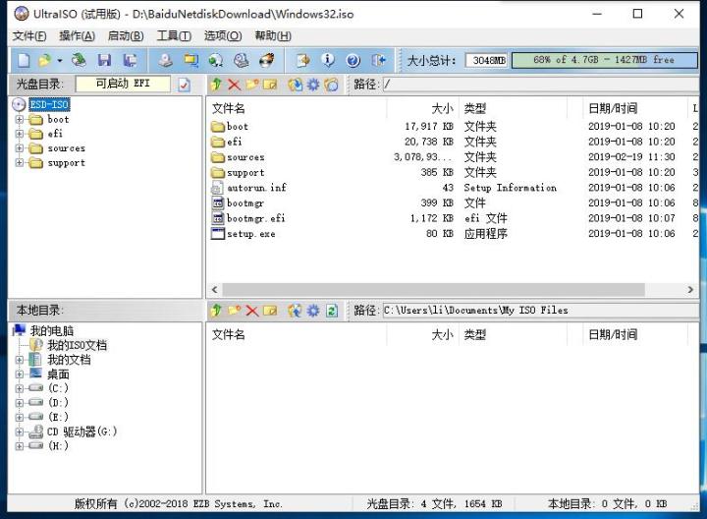Viewport: 707px width, 519px height.
Task: Select 我的ISO文档 in local tree
Action: tap(78, 345)
